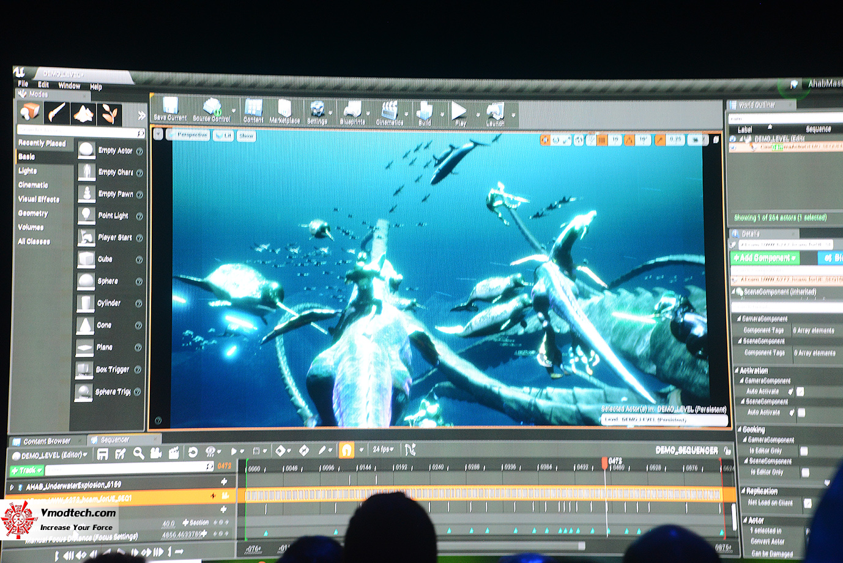The height and width of the screenshot is (563, 843).
Task: Open the Add Component dropdown
Action: point(765,258)
